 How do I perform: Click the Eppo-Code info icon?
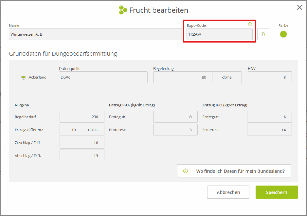tap(250, 25)
